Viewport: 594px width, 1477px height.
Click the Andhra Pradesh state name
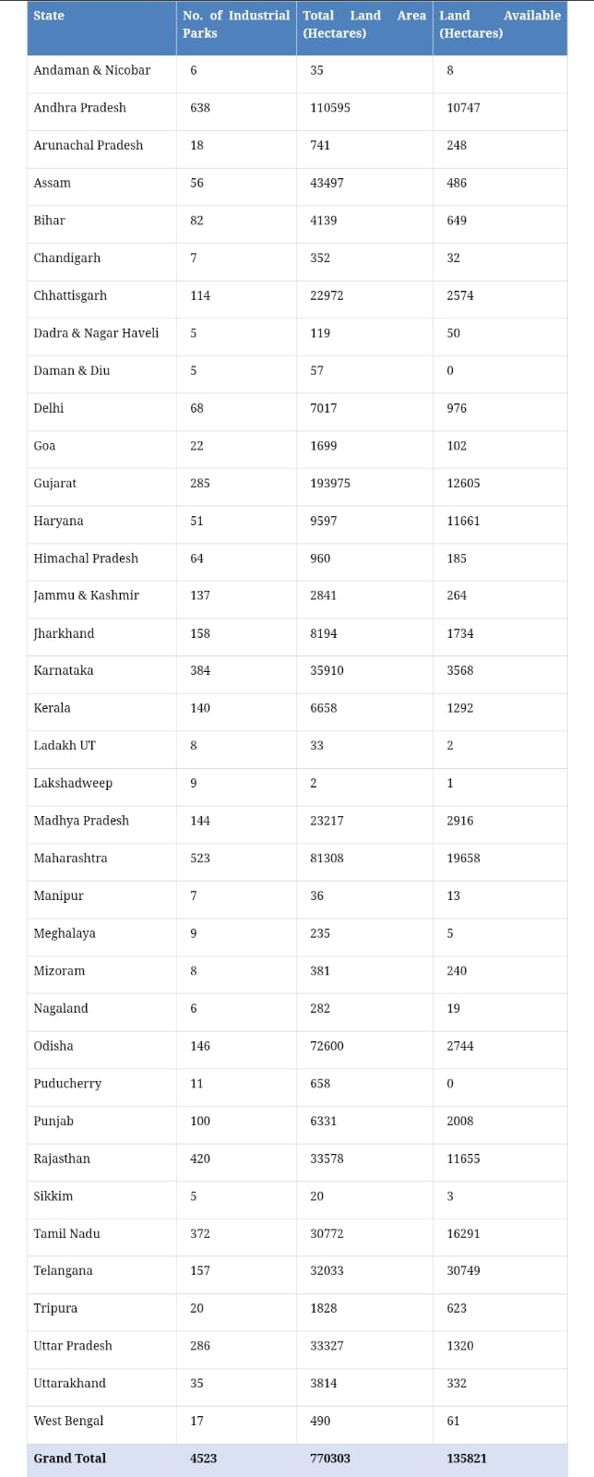(x=79, y=108)
